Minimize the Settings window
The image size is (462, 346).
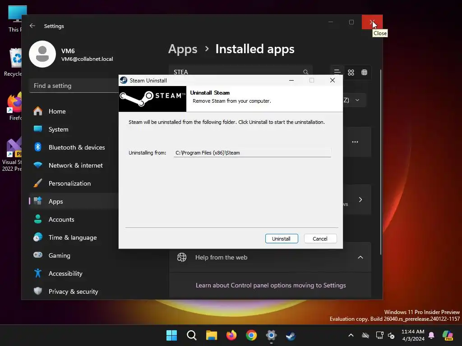click(331, 22)
